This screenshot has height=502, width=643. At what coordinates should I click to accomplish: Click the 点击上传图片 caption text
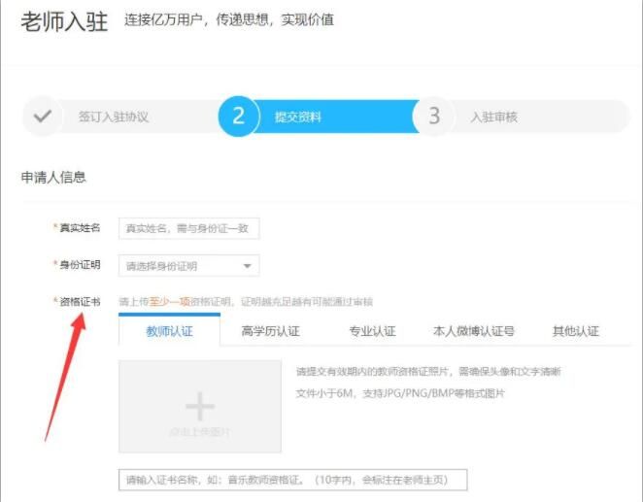pyautogui.click(x=199, y=431)
